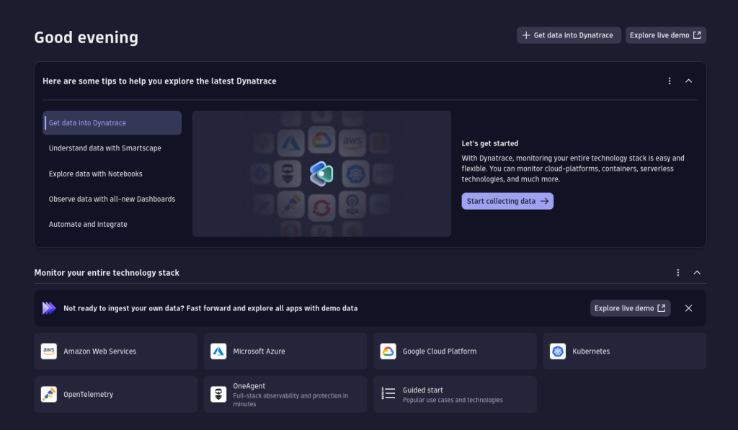The width and height of the screenshot is (738, 430).
Task: Select Get data into Dynatrace tip tab
Action: pos(112,122)
